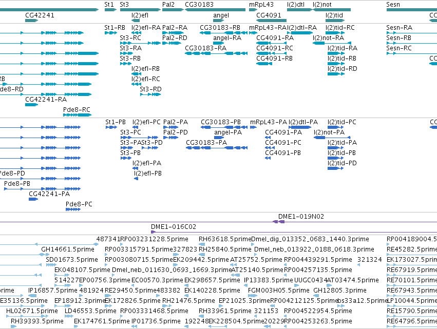Open the Pal2-PA protein label
The image size is (437, 329).
(176, 122)
